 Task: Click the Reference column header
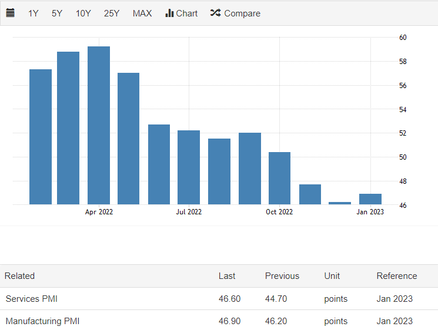pos(397,276)
